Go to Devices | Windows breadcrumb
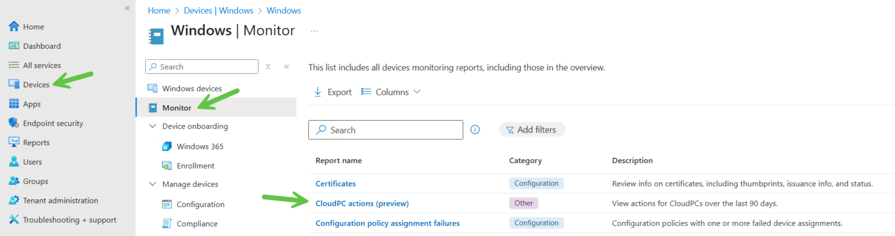The image size is (895, 236). [x=219, y=10]
